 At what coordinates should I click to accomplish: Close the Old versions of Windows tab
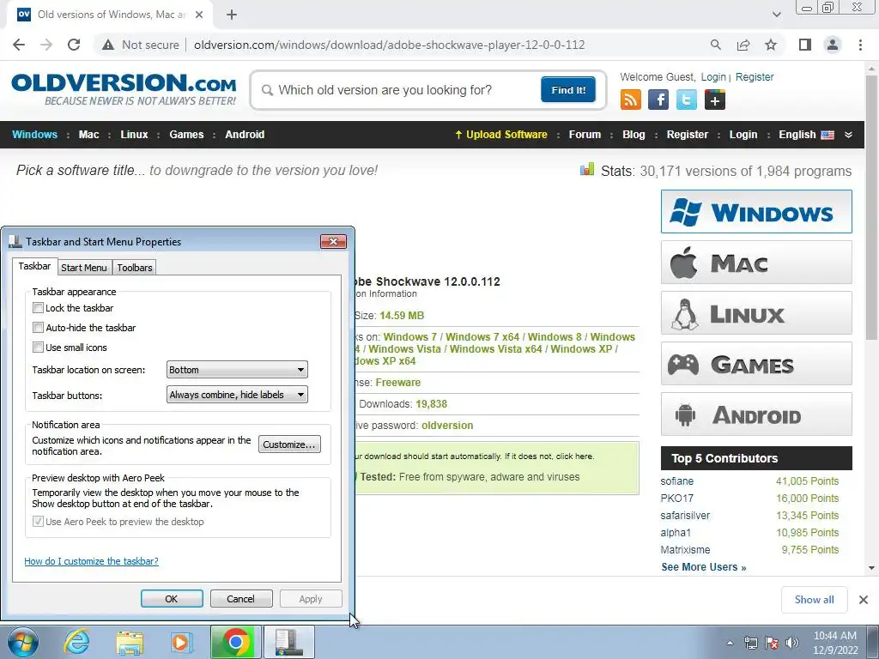(199, 15)
